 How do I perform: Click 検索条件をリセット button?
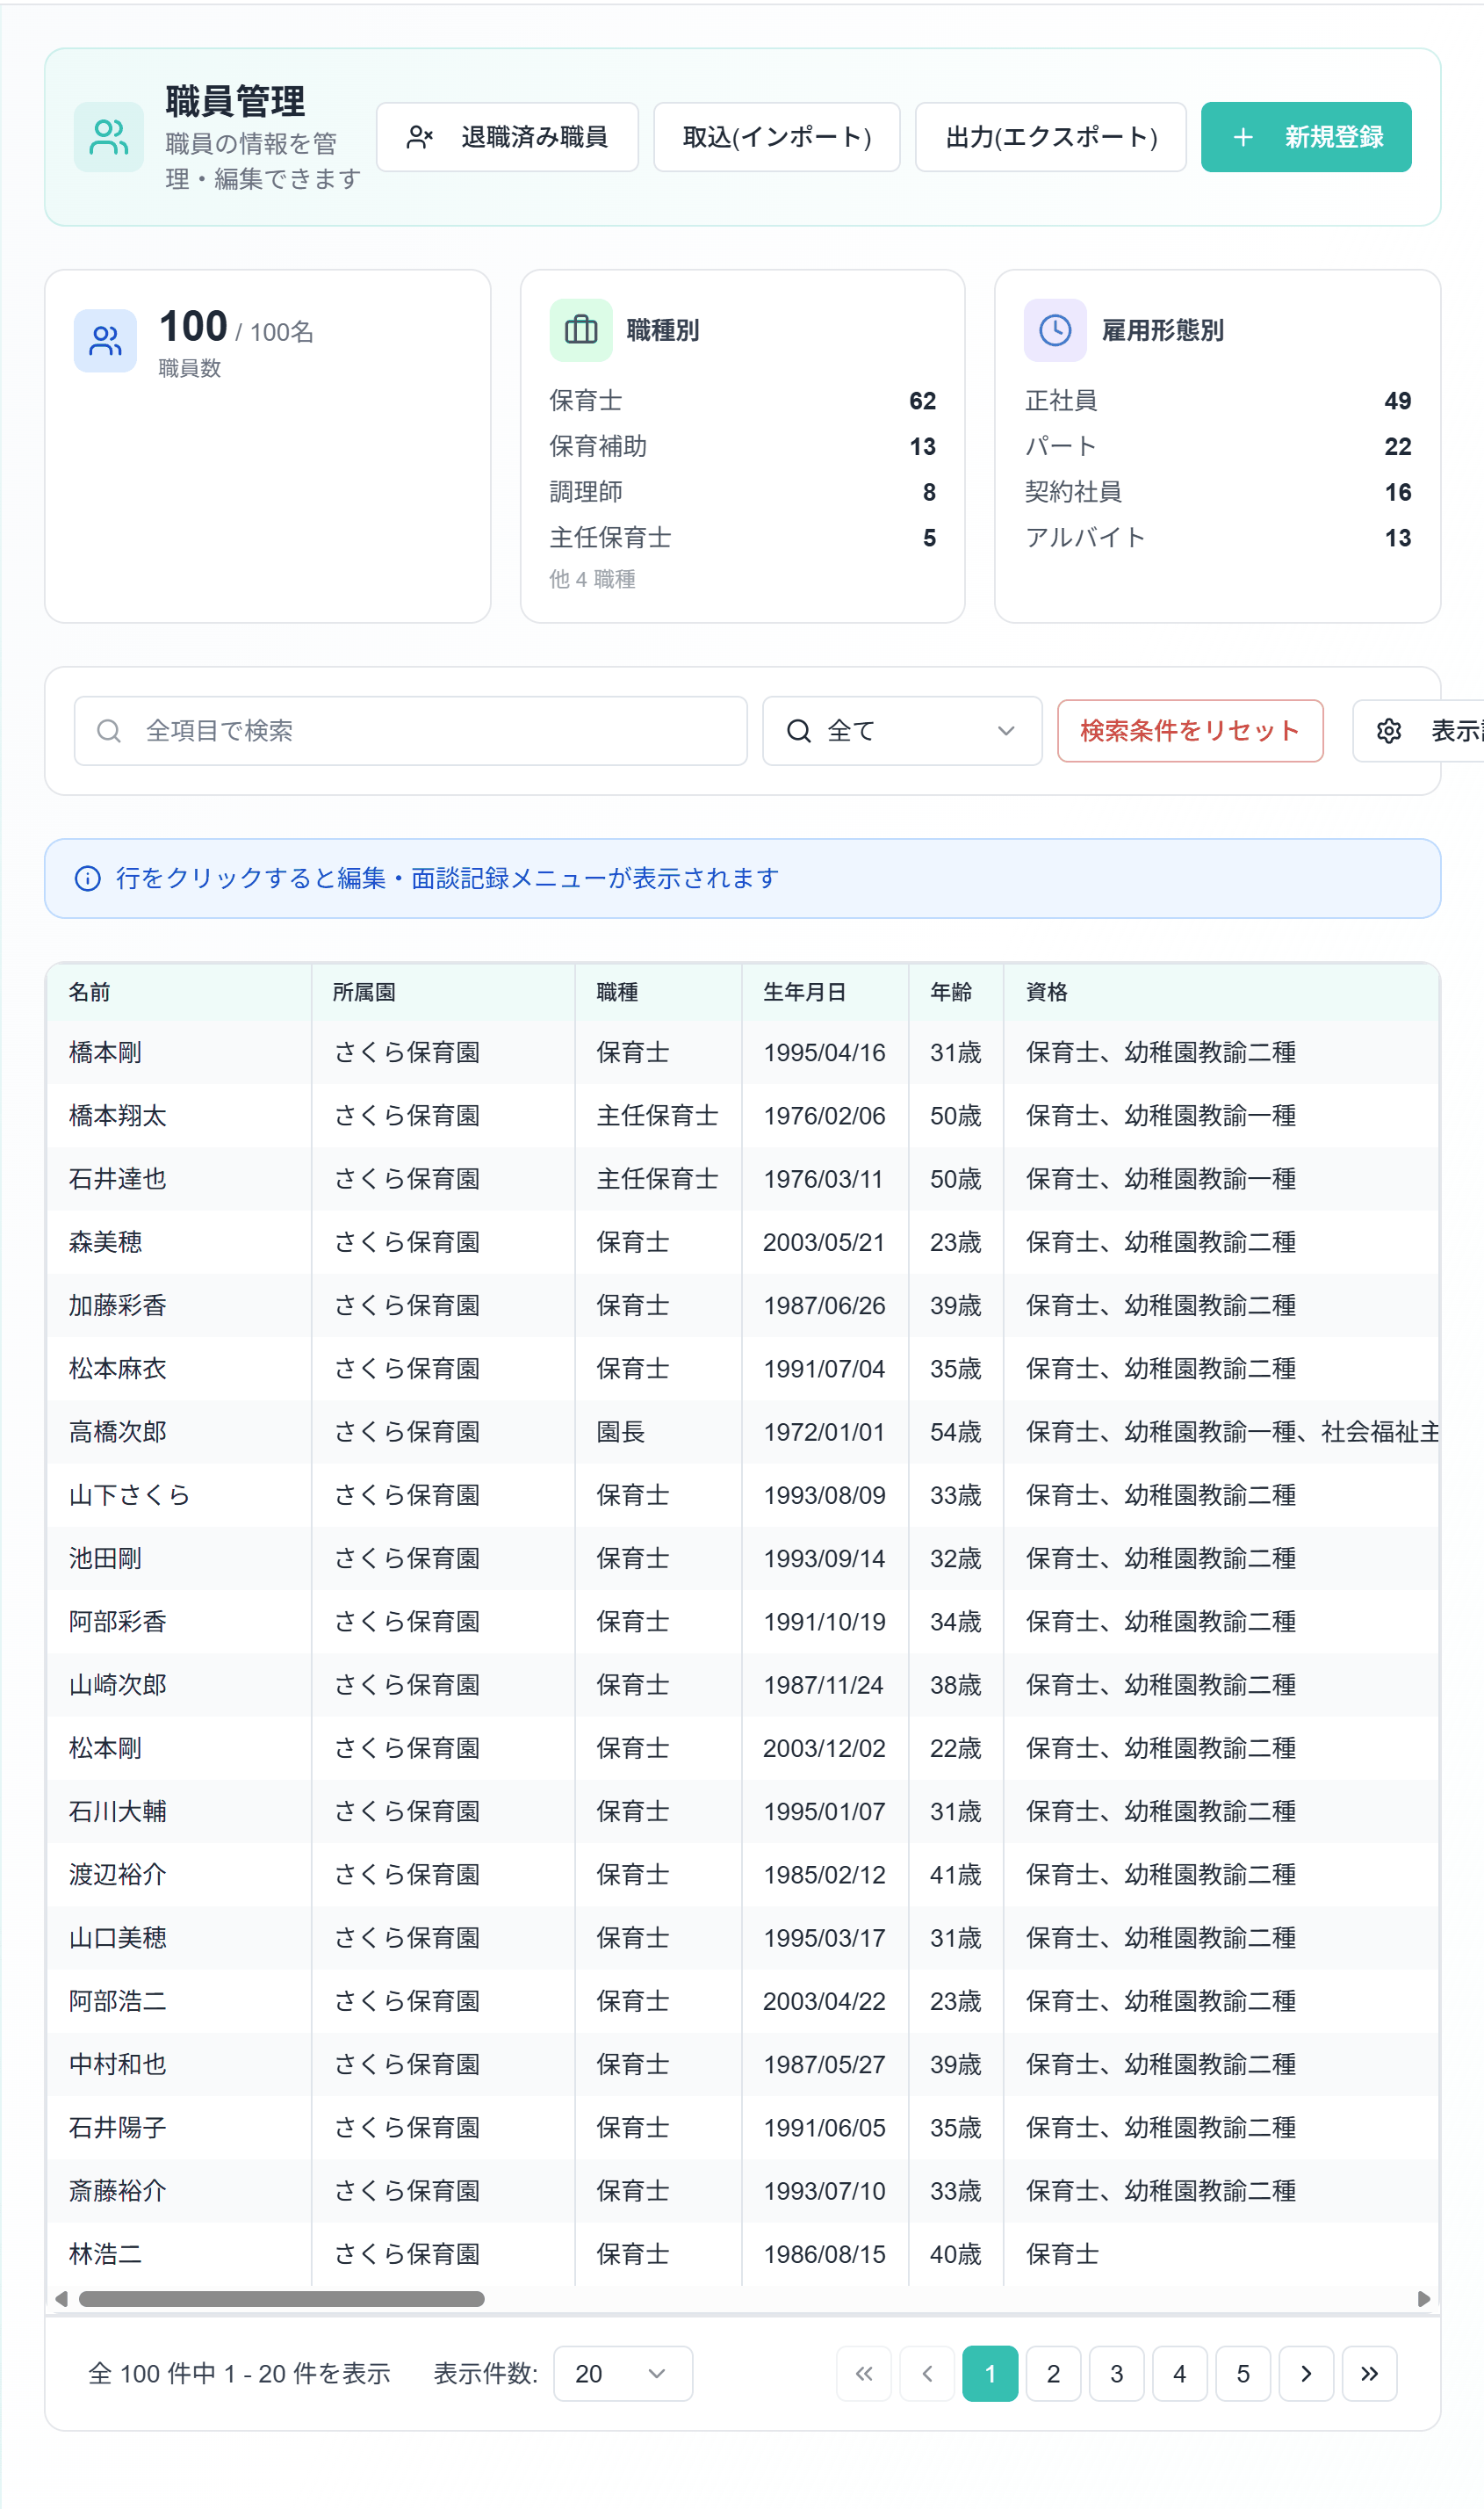pos(1190,731)
